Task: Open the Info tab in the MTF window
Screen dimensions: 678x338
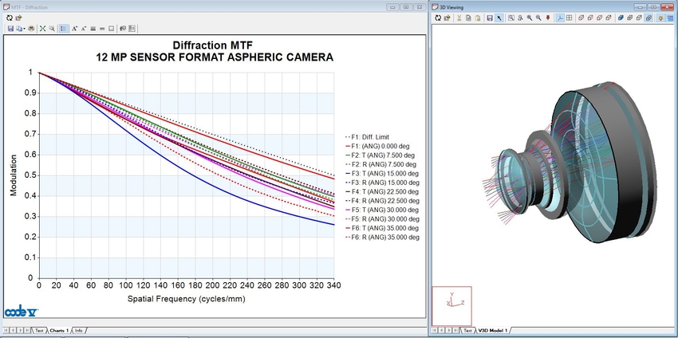Action: [79, 330]
